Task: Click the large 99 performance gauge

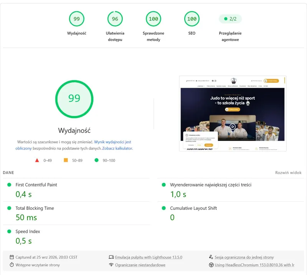Action: (x=74, y=99)
